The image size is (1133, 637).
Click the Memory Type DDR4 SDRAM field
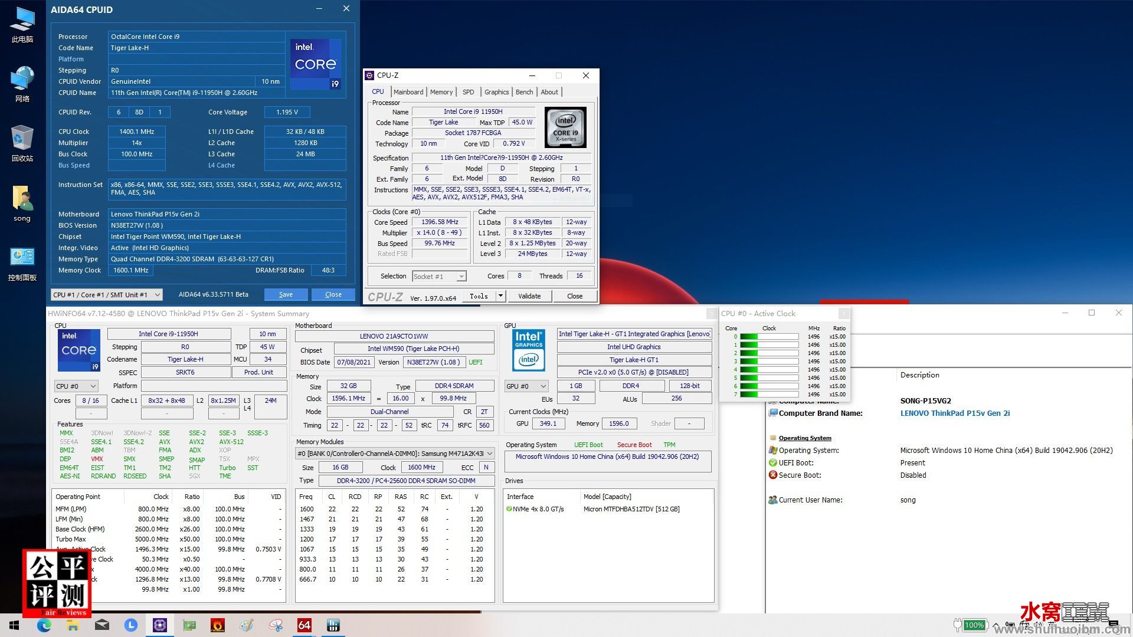(x=454, y=386)
